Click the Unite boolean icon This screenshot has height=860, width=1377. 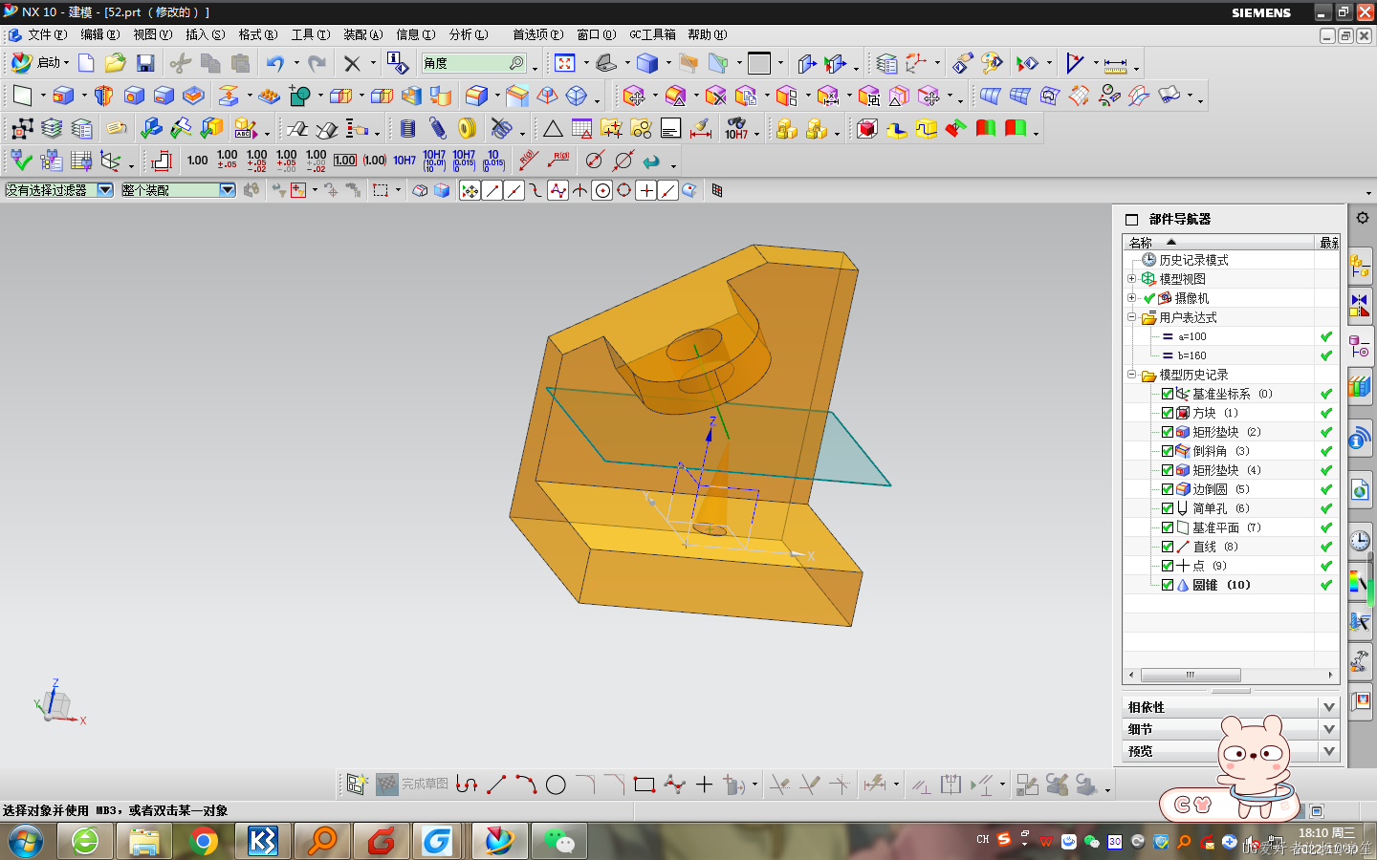(x=300, y=96)
